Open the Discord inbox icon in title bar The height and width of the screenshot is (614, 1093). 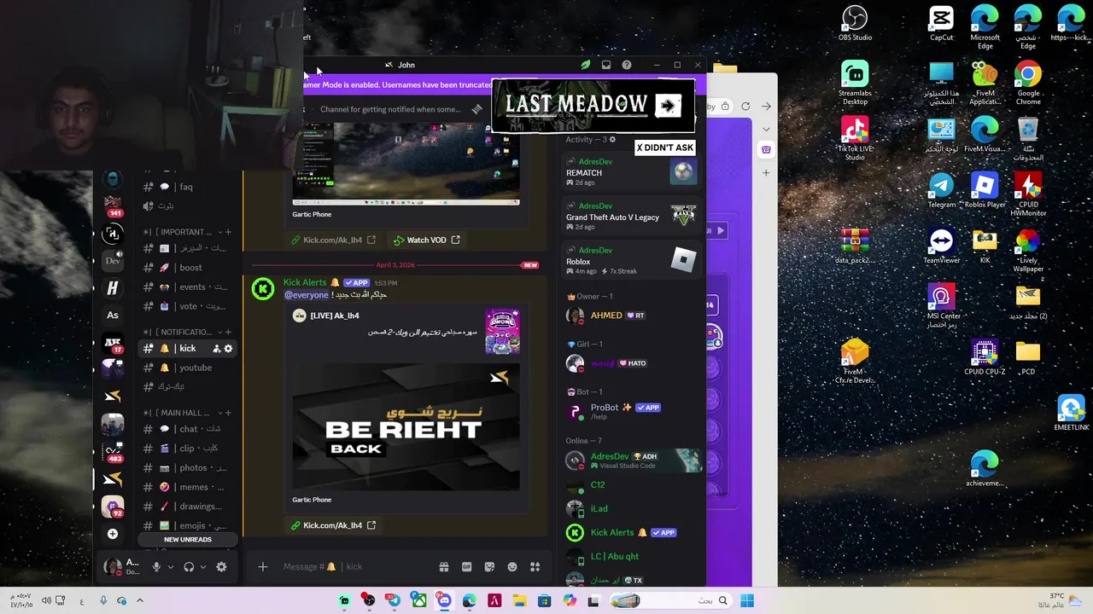[606, 65]
